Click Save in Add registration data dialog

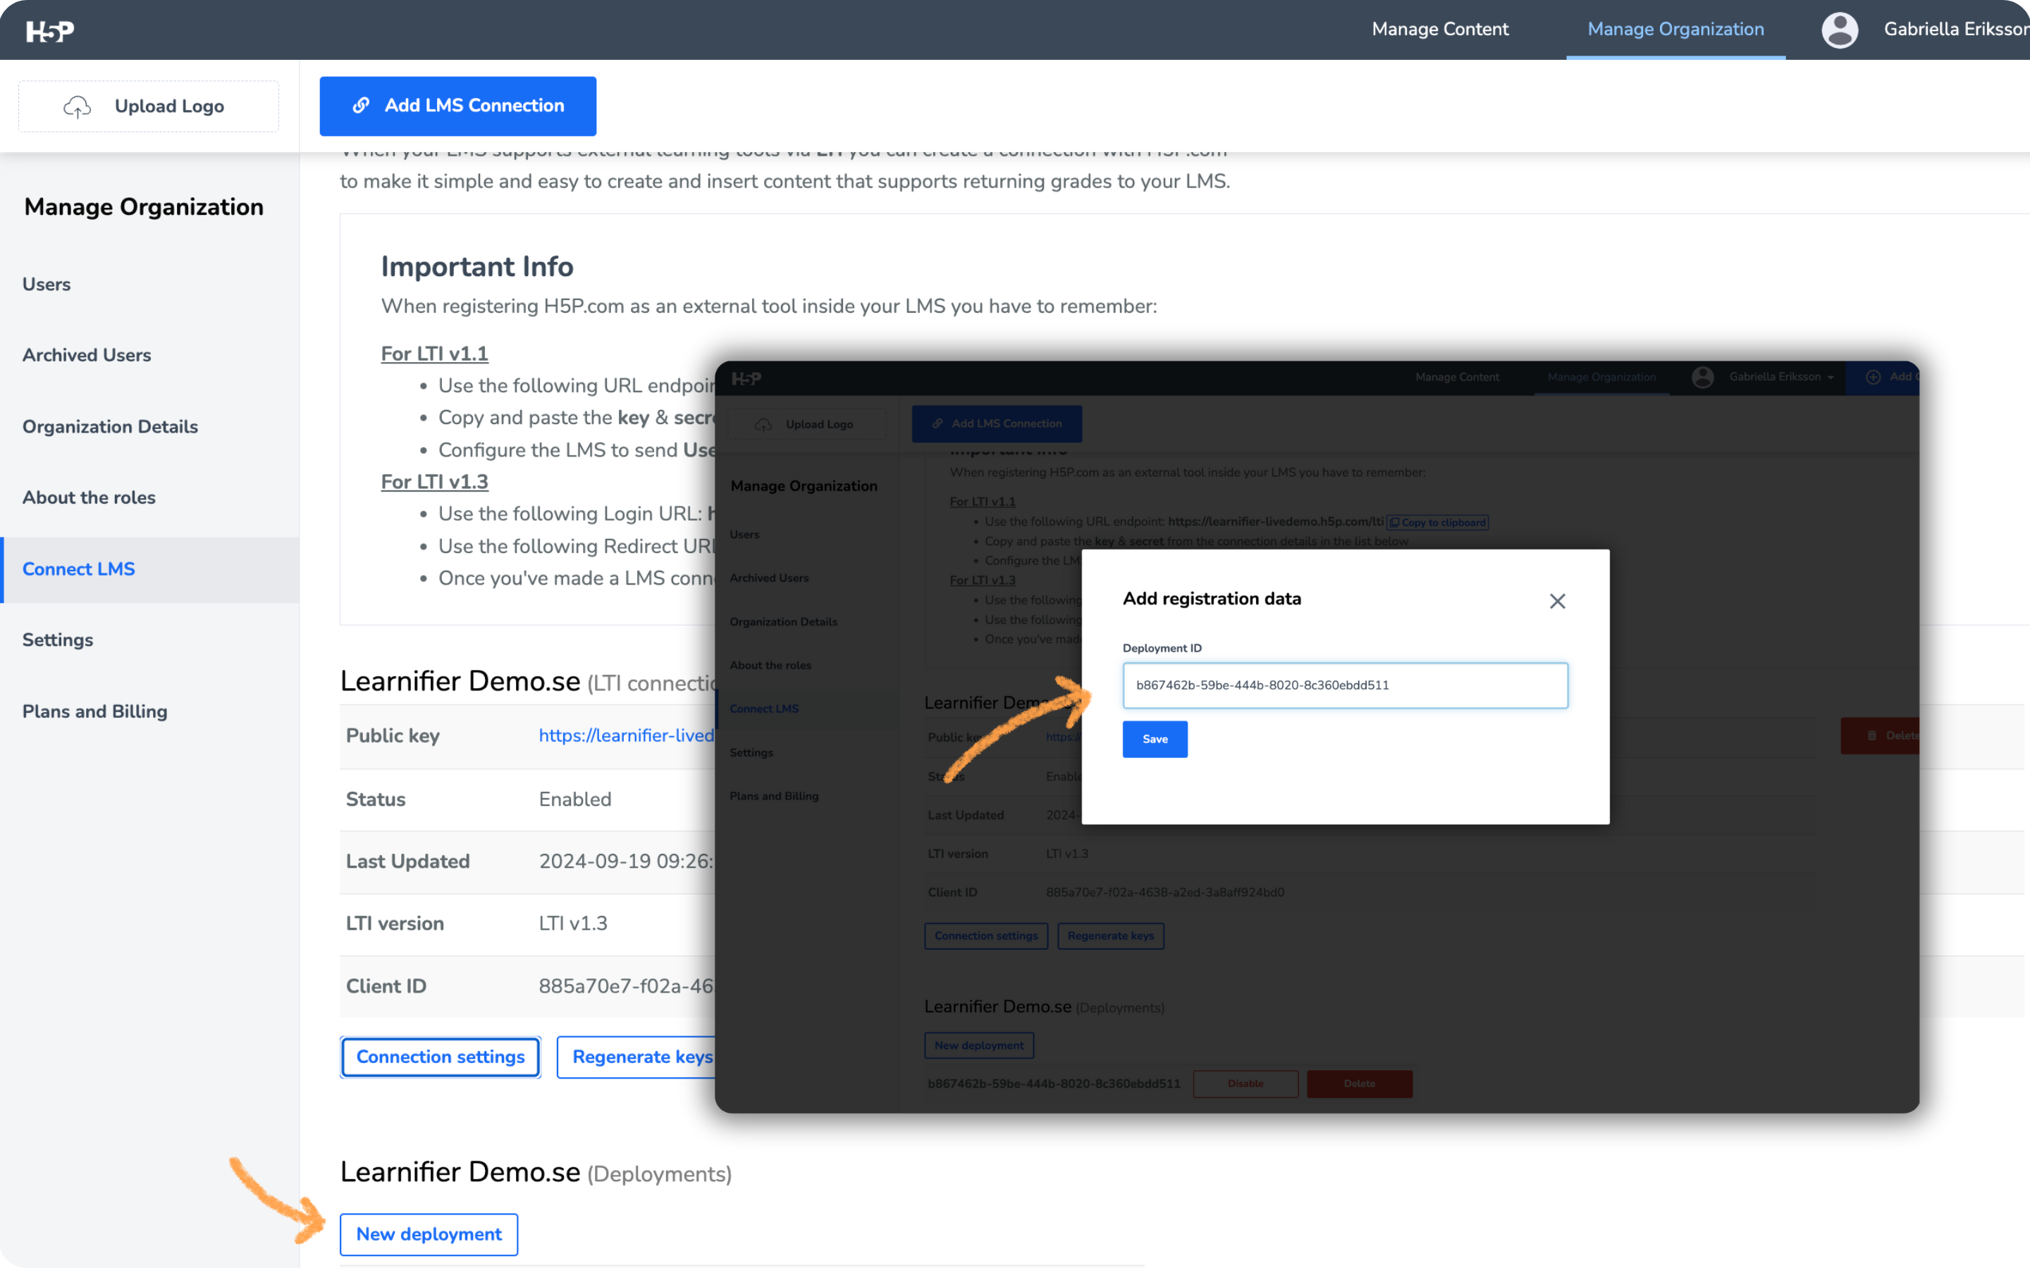(1155, 739)
